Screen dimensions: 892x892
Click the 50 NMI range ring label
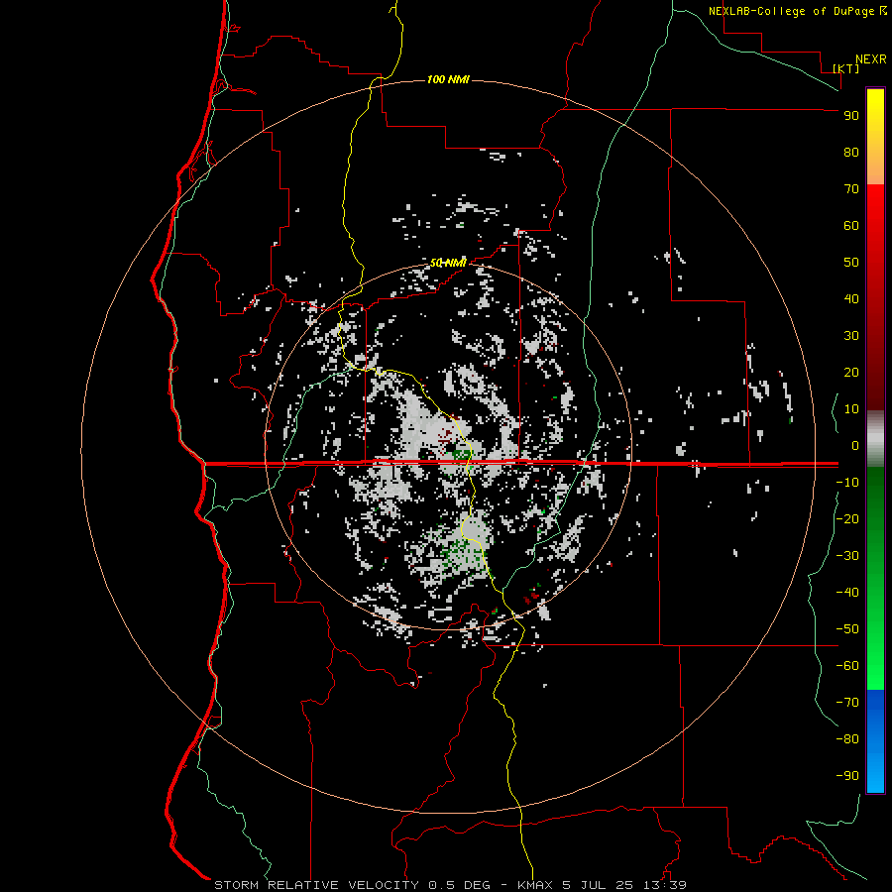(448, 263)
